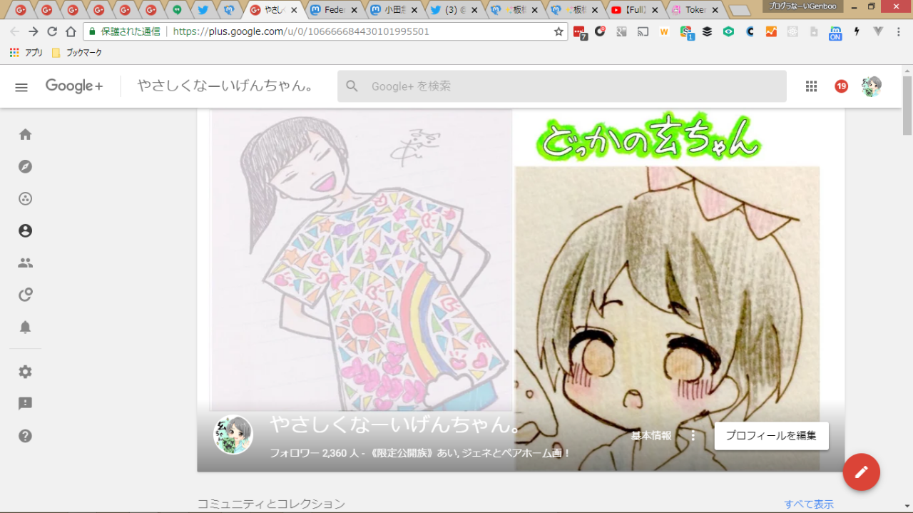
Task: Open Notifications bell in left sidebar
Action: tap(26, 327)
